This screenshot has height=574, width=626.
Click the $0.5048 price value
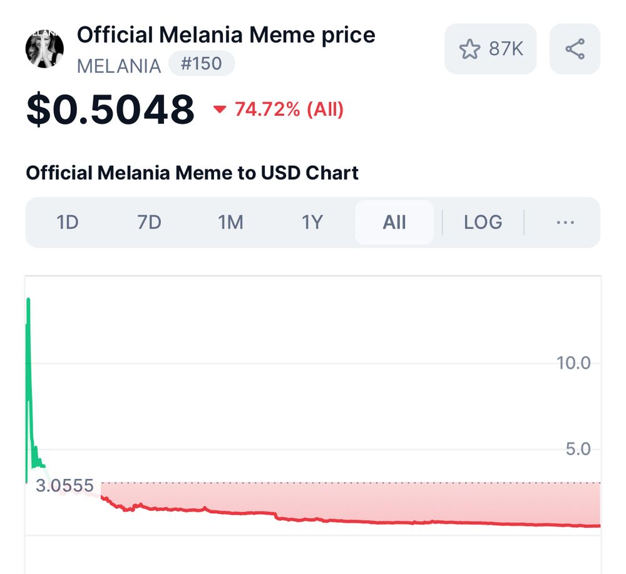point(110,110)
